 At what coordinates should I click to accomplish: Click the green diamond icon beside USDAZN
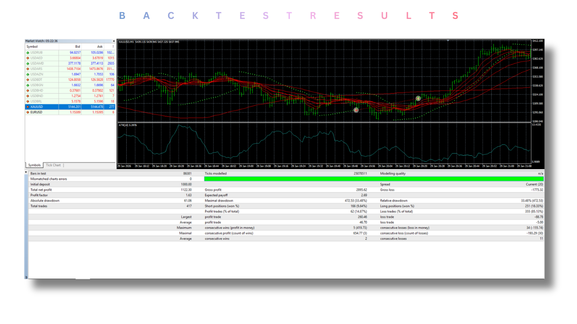(x=28, y=74)
